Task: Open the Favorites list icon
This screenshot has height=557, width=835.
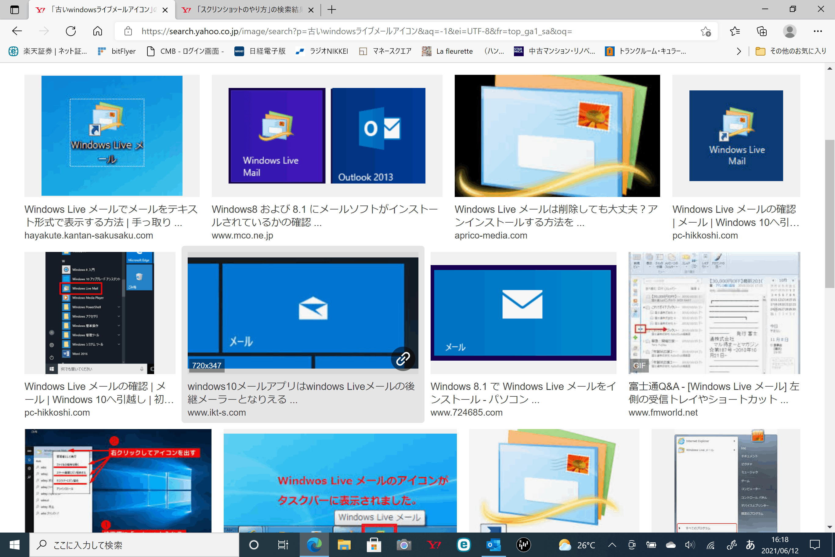Action: (735, 31)
